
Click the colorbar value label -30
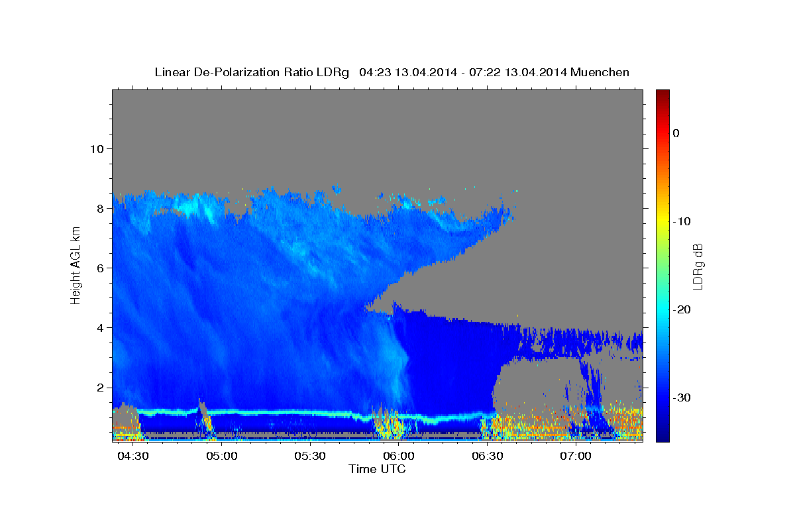682,397
